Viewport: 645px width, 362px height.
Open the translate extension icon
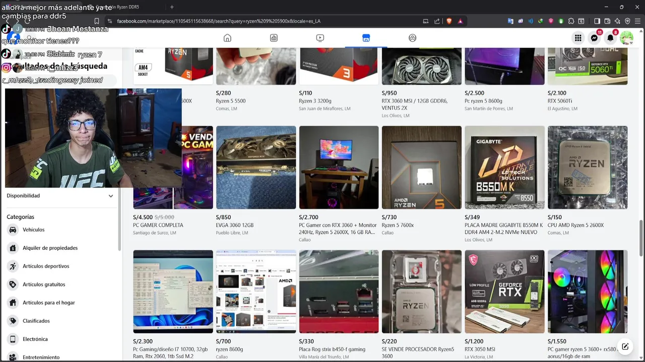coord(510,21)
